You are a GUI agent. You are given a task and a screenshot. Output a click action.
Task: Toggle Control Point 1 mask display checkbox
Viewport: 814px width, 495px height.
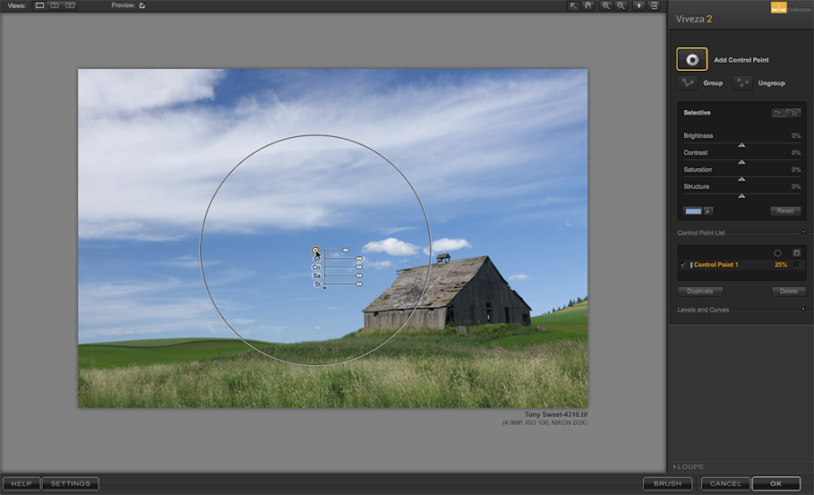pyautogui.click(x=797, y=264)
